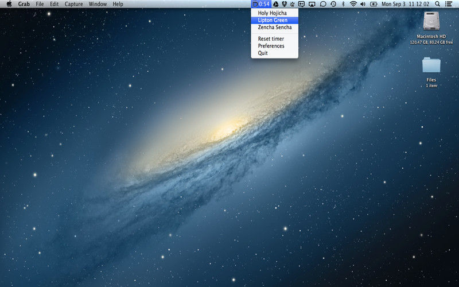The height and width of the screenshot is (287, 459).
Task: Open the Dropbox menu bar icon
Action: point(284,4)
